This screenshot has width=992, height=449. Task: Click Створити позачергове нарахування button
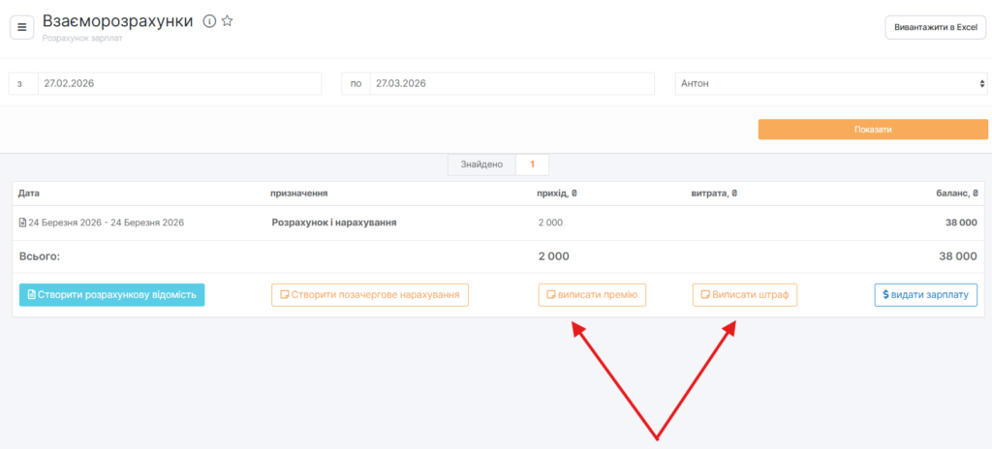370,294
